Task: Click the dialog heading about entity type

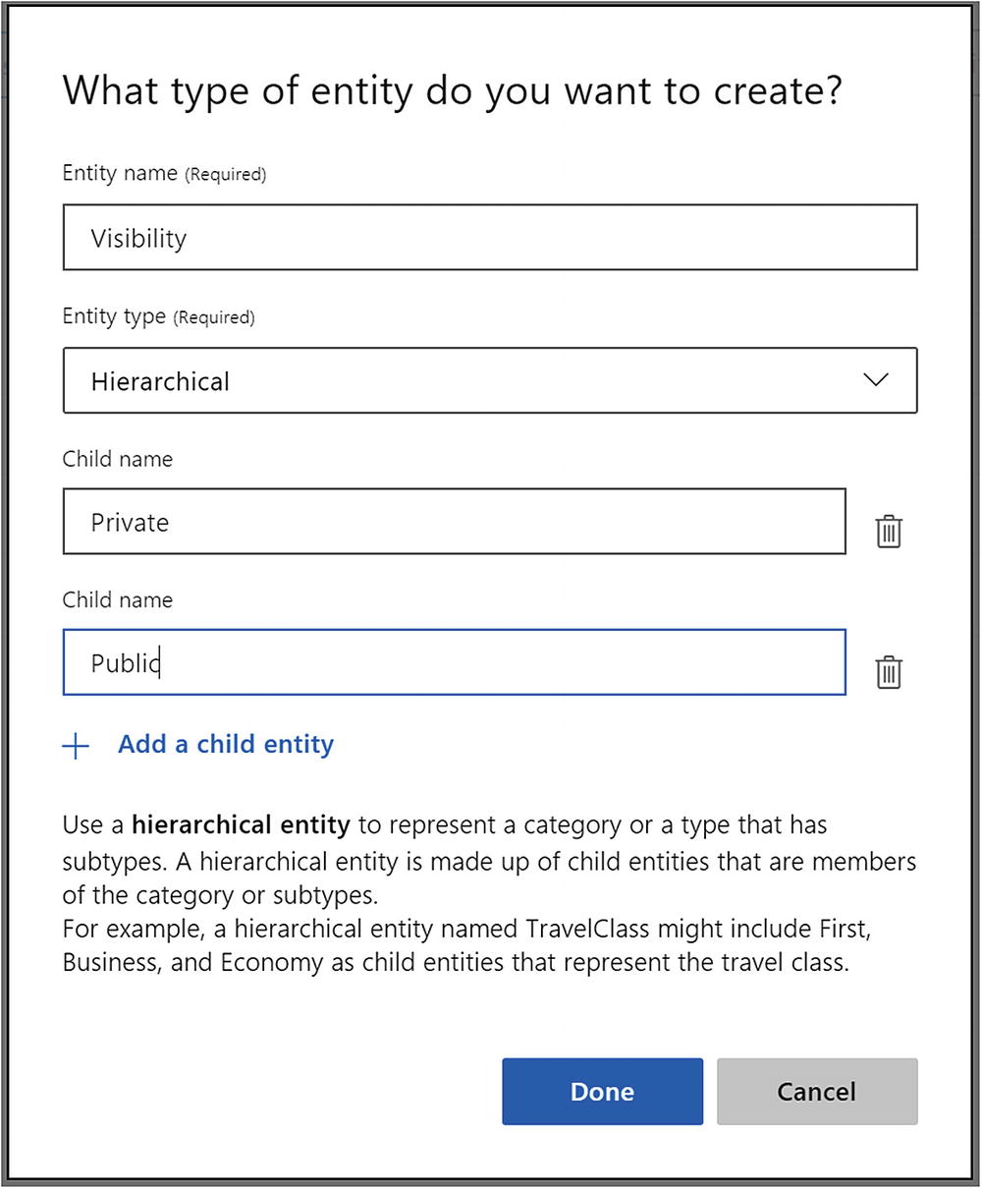Action: tap(452, 91)
